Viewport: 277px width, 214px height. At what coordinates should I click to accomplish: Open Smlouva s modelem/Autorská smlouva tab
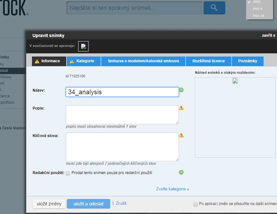point(143,61)
